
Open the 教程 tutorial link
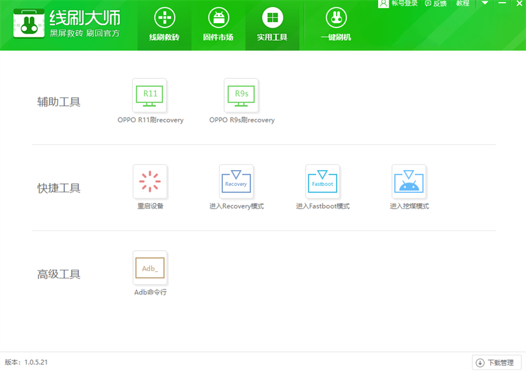click(463, 3)
